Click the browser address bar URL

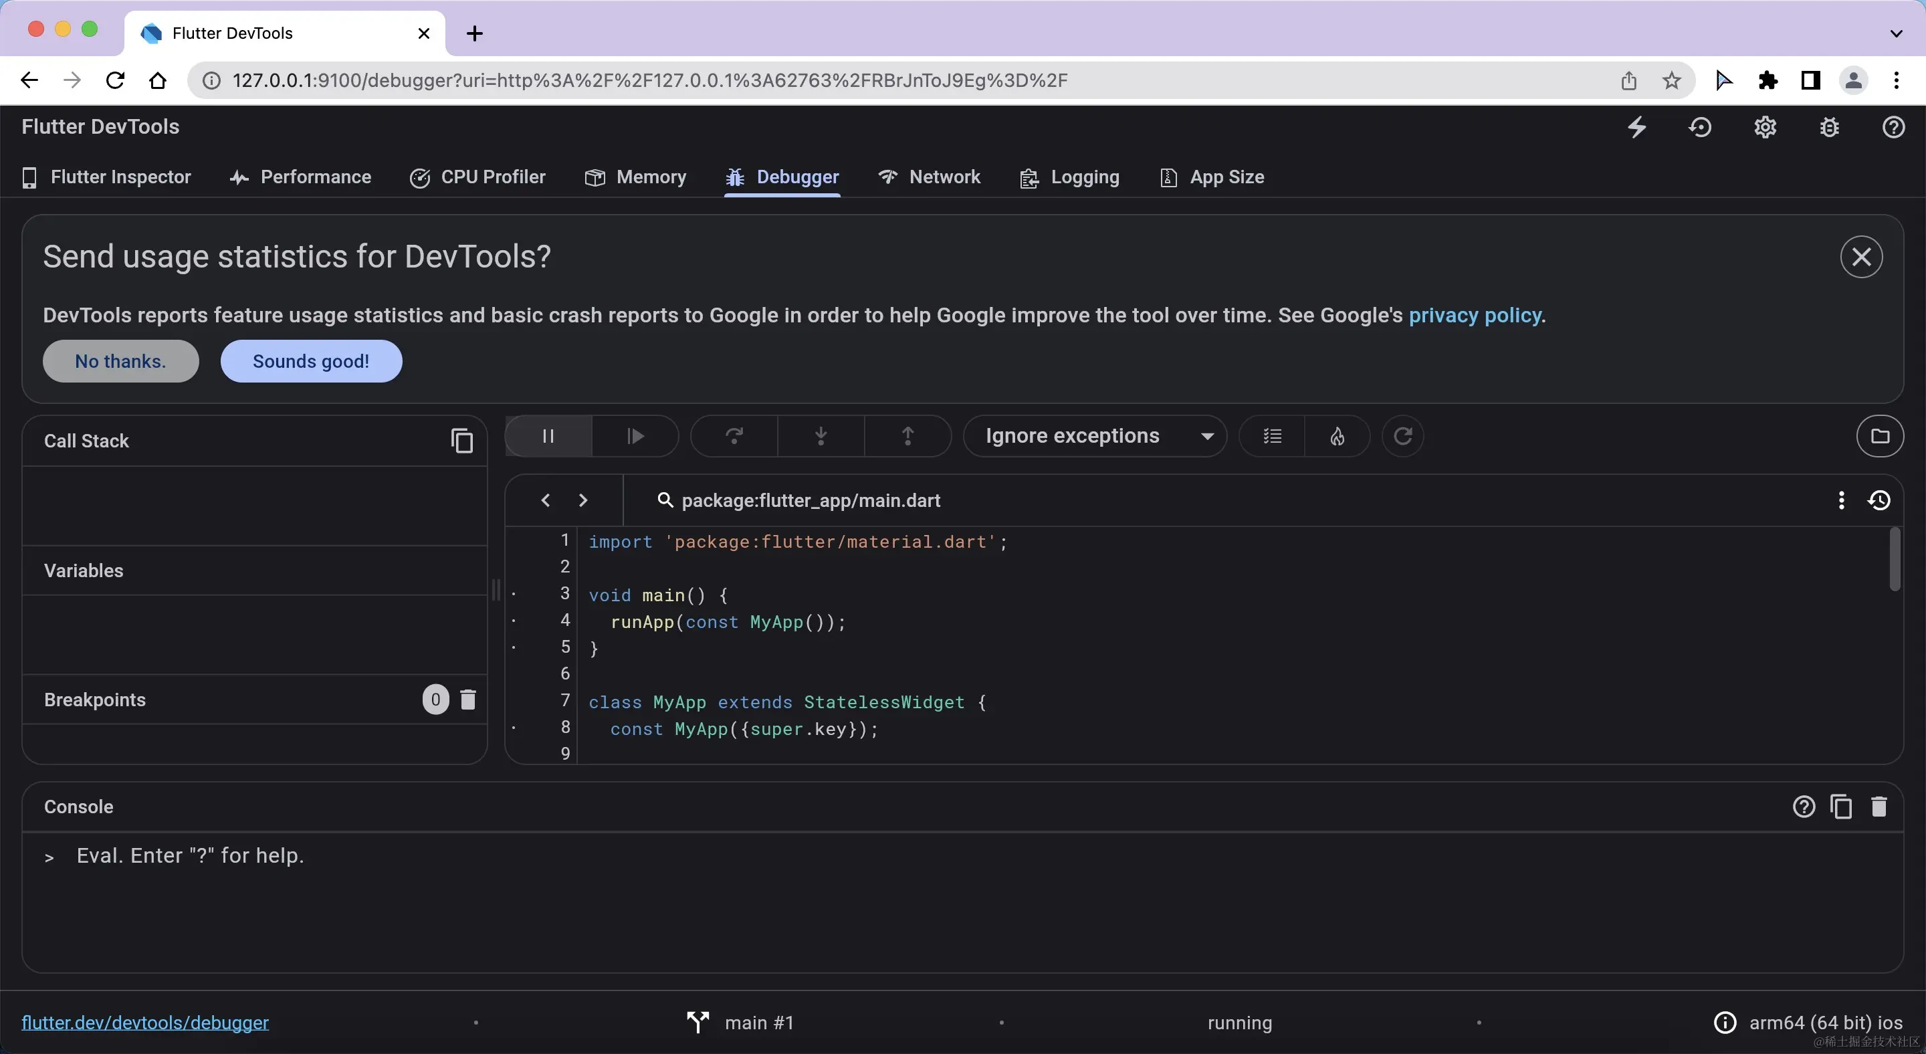coord(650,80)
